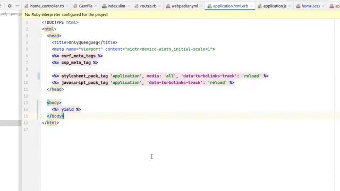Click javascript_pack_tag in line 10
The width and height of the screenshot is (340, 191).
pos(84,83)
